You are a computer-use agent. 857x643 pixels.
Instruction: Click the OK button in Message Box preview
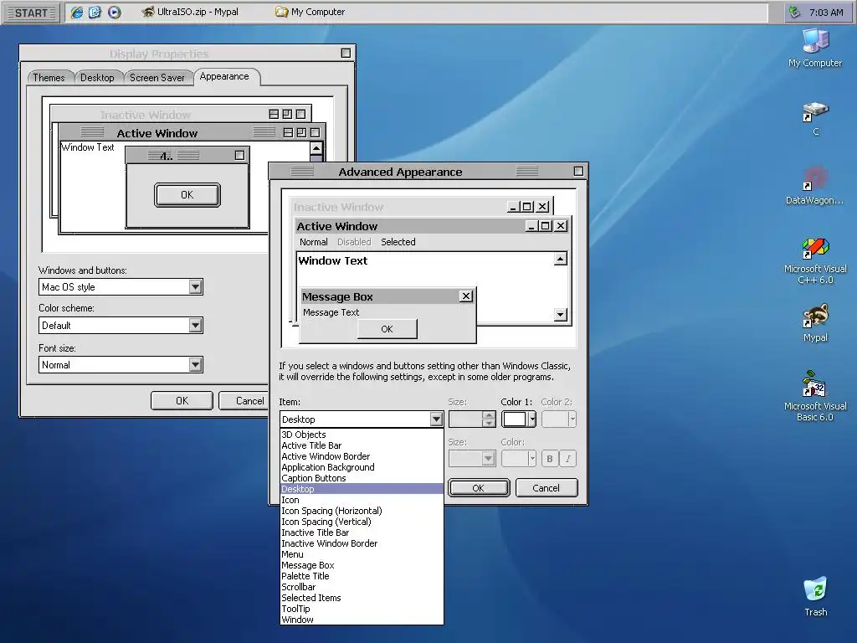coord(387,329)
